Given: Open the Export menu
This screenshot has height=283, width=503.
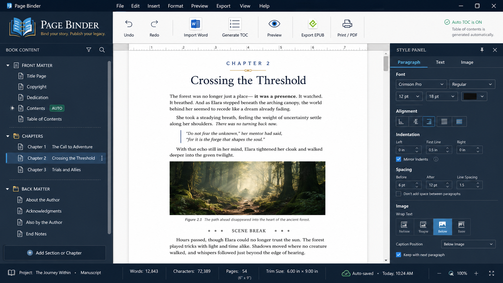Looking at the screenshot, I should pyautogui.click(x=223, y=6).
